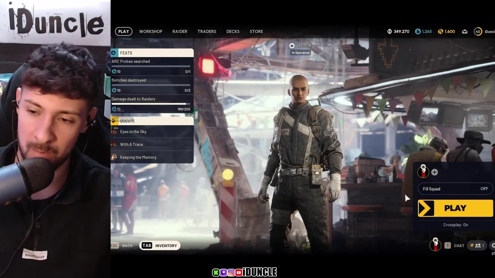Screen dimensions: 495x278
Task: Click the Cred reward icon under ARC Probes searched
Action: coord(114,71)
